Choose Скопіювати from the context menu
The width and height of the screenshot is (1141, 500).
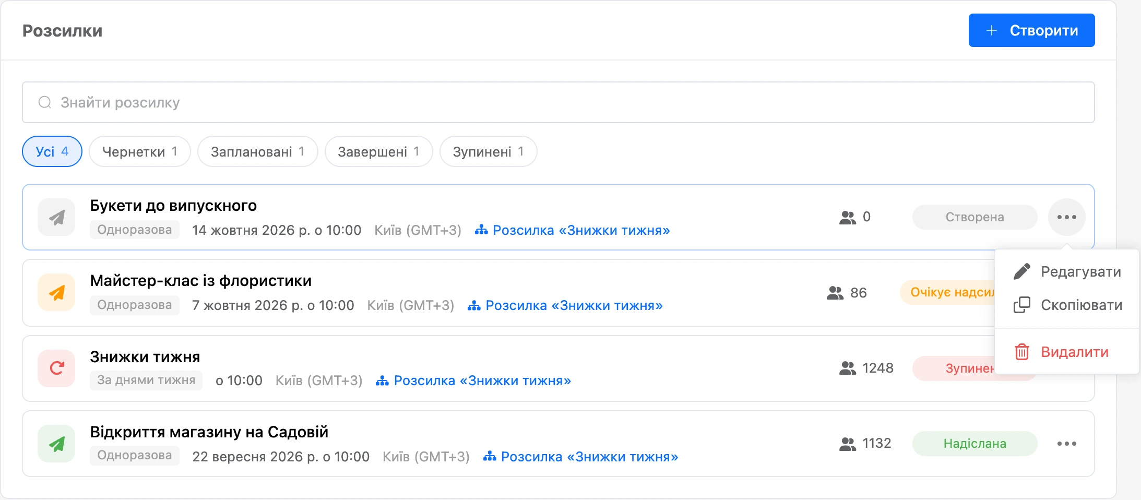[x=1067, y=305]
